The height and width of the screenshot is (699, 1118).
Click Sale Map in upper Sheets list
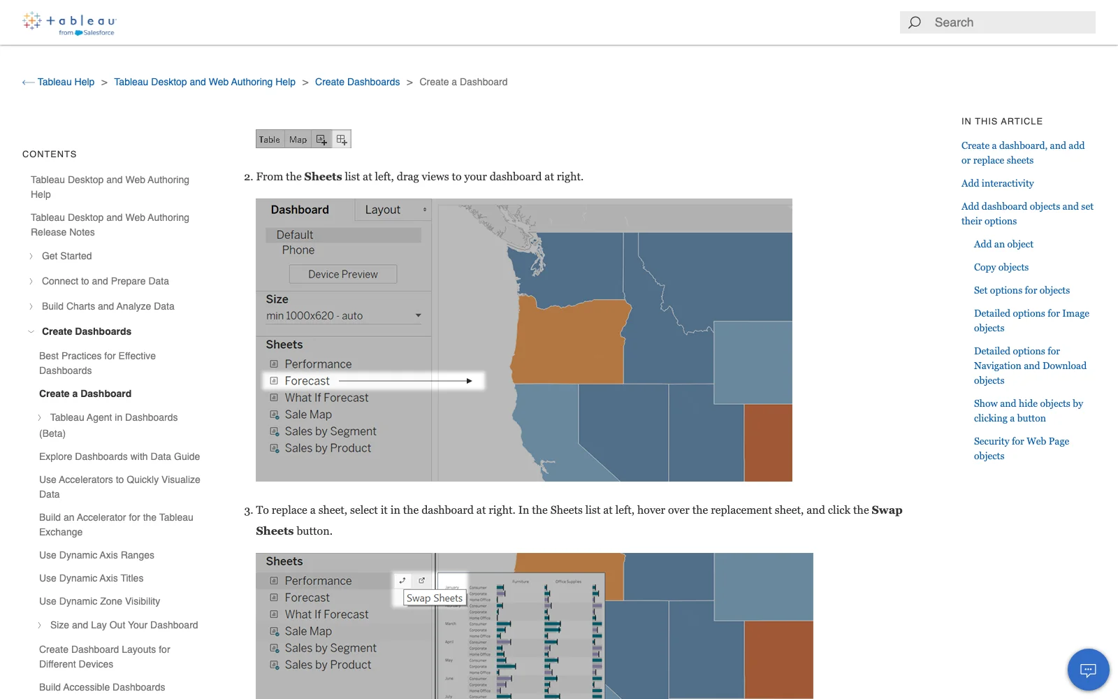[308, 415]
